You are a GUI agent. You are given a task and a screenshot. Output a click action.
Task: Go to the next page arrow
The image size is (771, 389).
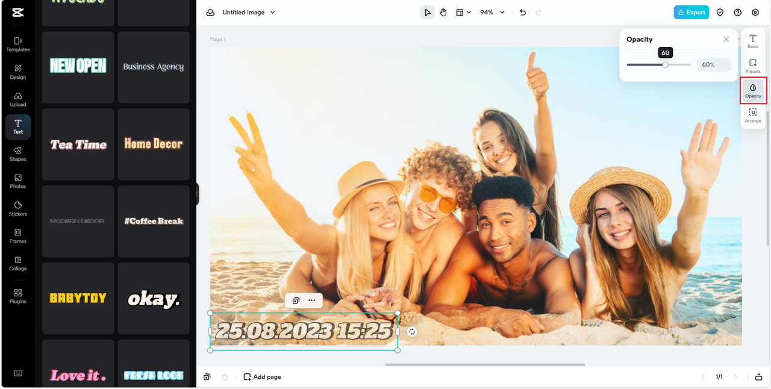[735, 377]
